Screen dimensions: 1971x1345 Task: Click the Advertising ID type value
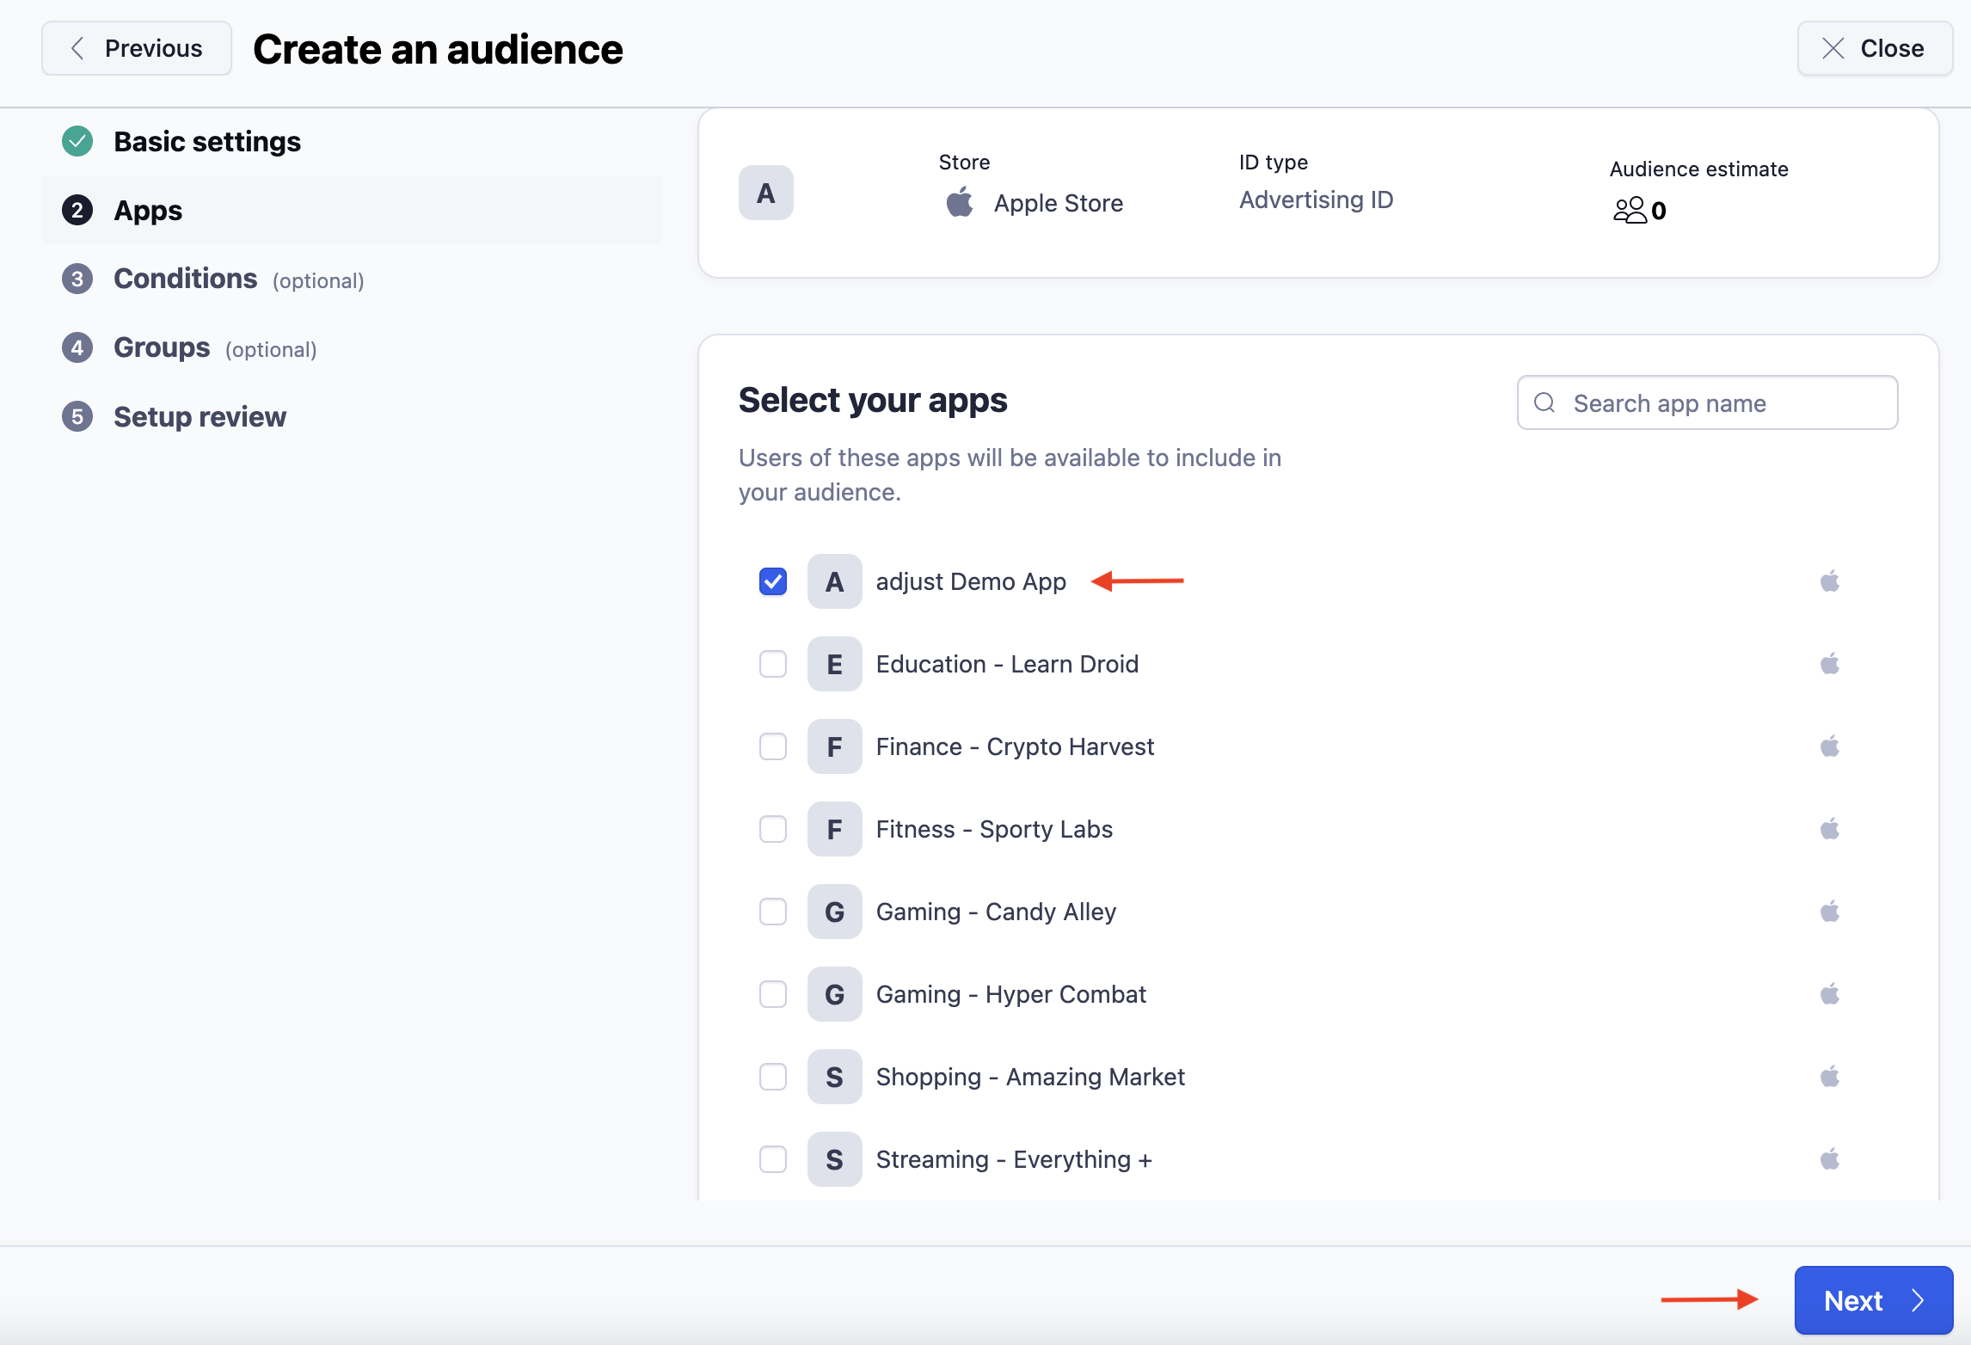[1316, 200]
